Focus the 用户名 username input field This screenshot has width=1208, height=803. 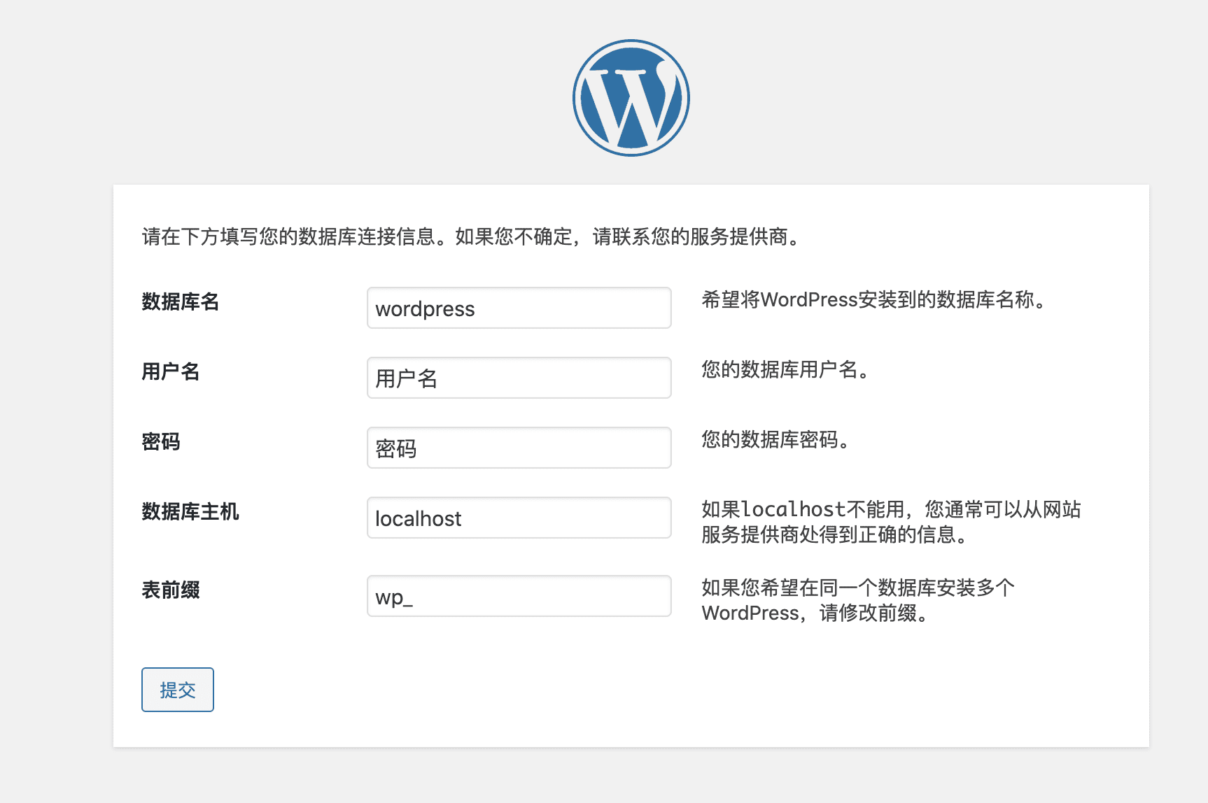click(519, 378)
